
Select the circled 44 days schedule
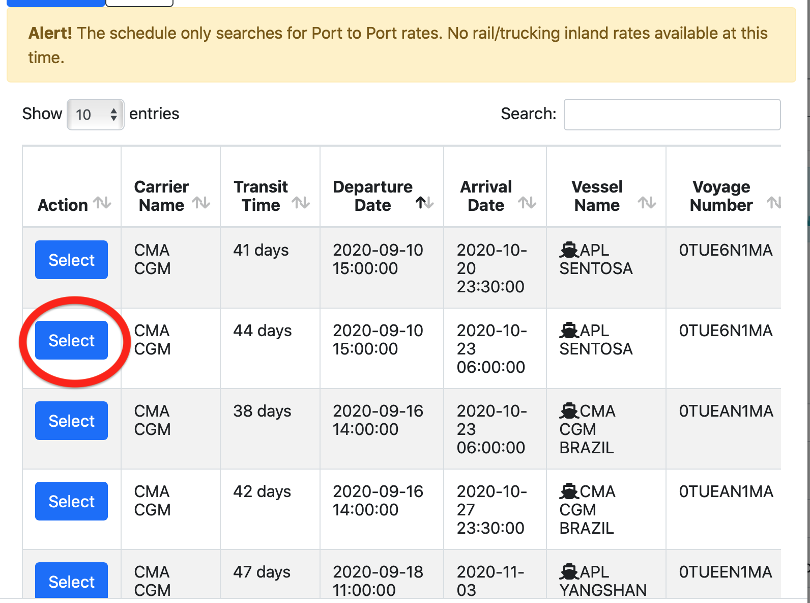[71, 340]
